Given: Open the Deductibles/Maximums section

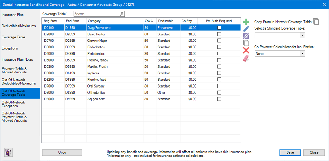Looking at the screenshot, I should (19, 26).
